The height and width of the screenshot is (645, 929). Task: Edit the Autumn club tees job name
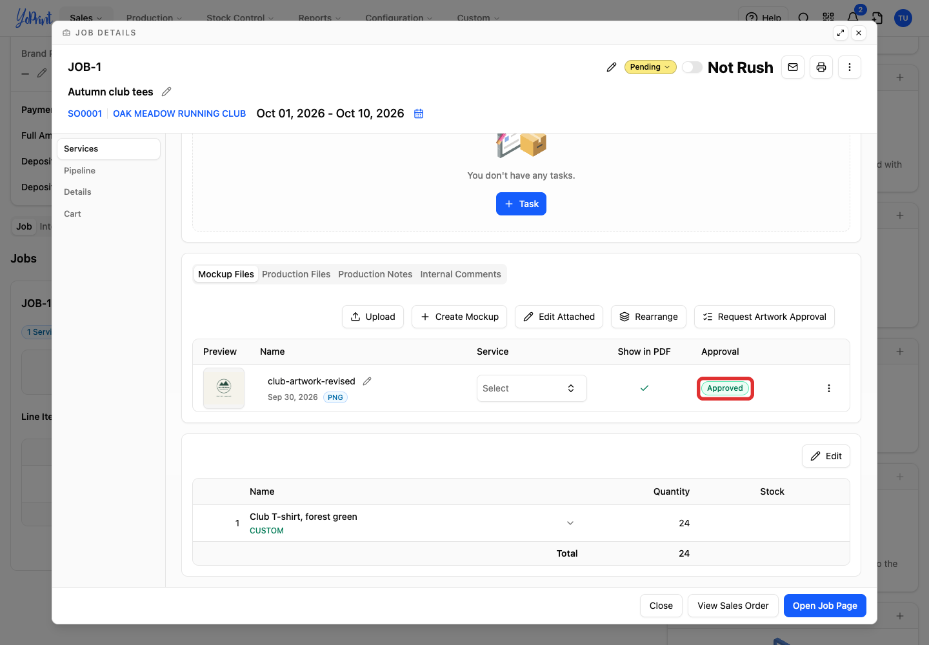(x=166, y=92)
